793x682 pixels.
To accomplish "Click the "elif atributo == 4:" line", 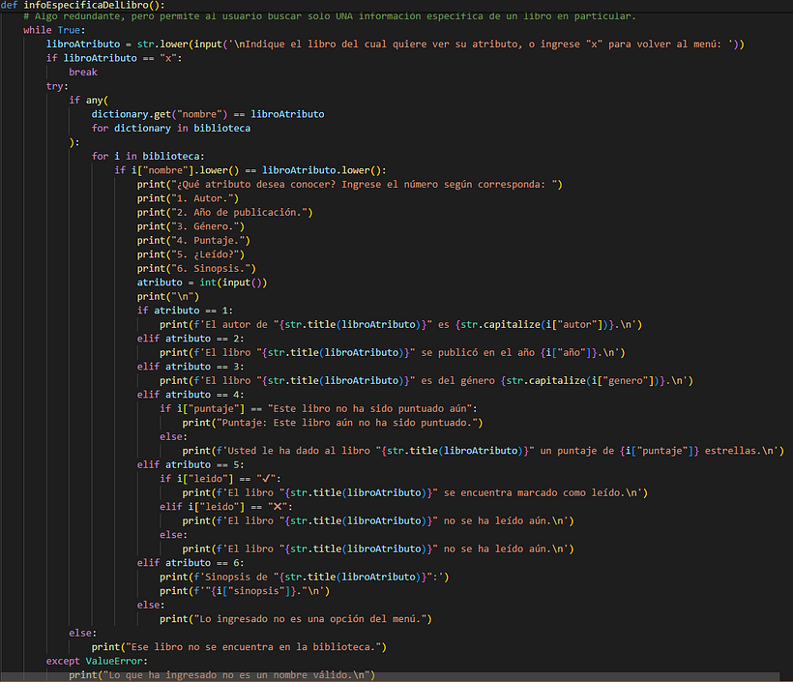I will 191,395.
